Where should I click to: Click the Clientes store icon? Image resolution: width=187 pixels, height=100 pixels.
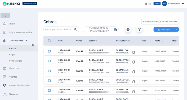point(5,77)
